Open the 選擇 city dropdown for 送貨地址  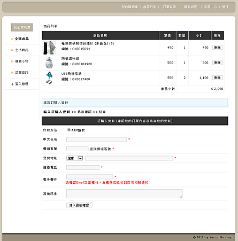click(x=74, y=158)
